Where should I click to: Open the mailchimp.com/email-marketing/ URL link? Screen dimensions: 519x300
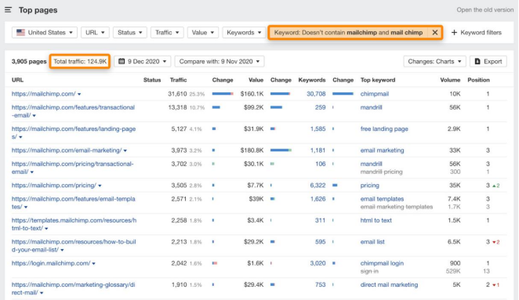click(x=67, y=150)
